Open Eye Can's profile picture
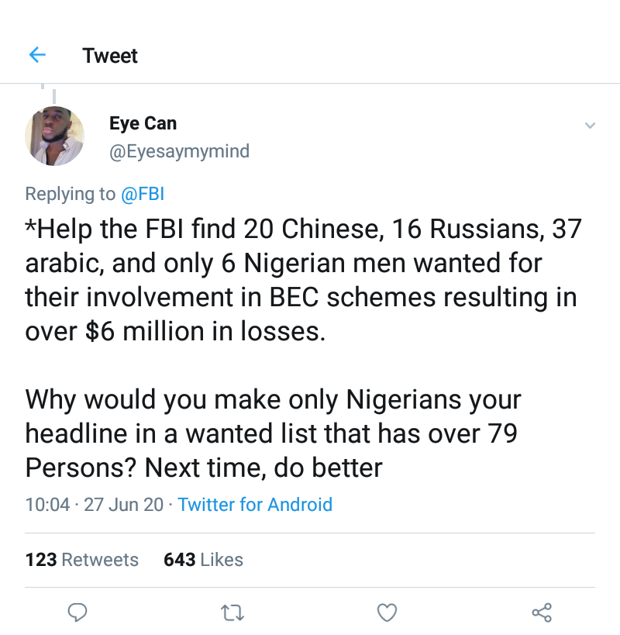 (54, 136)
